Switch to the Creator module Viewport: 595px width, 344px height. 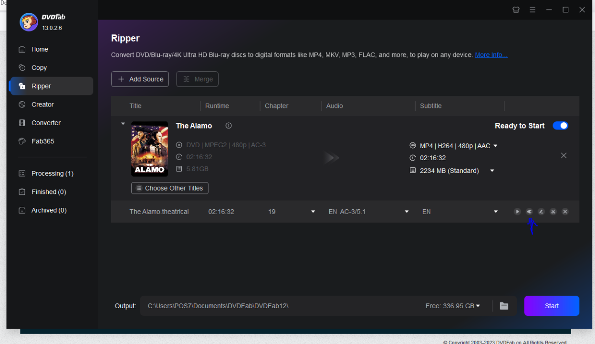tap(51, 104)
